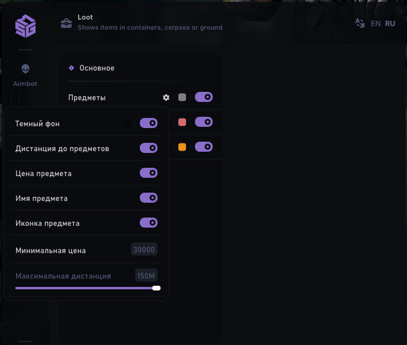Viewport: 407px width, 345px height.
Task: Toggle the Предметы switch
Action: 204,97
